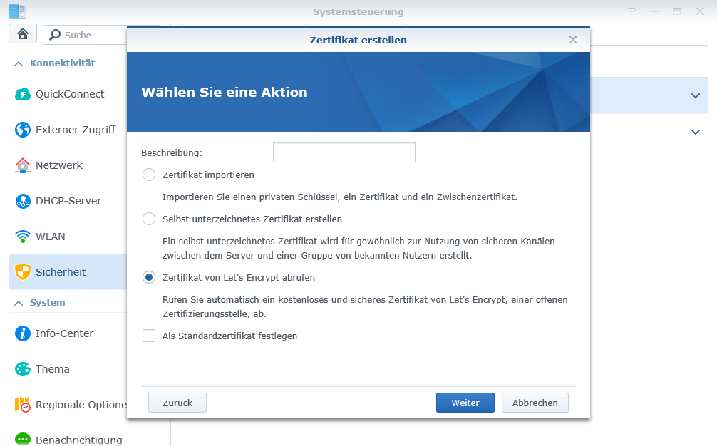Select the Netzwerk house icon
The image size is (717, 446).
[23, 165]
